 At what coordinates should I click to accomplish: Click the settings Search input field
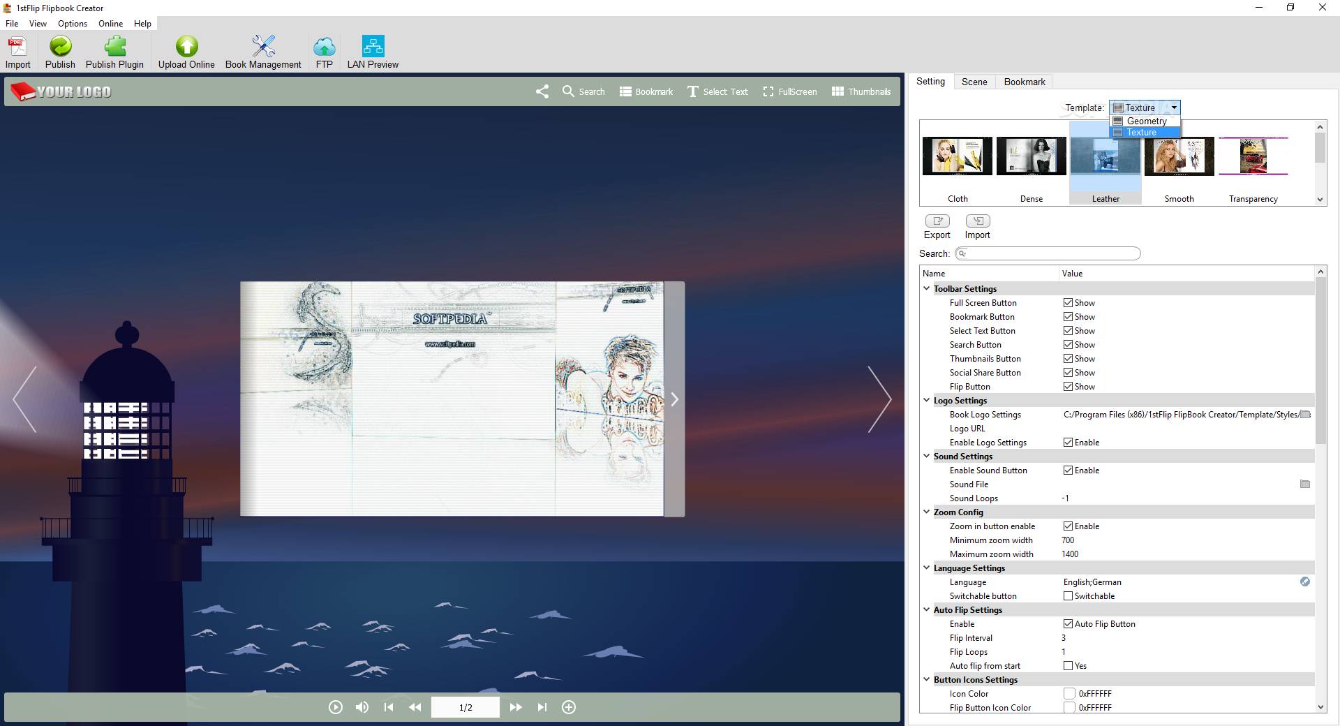pos(1048,253)
